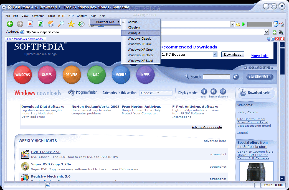Click the GO search button
Screen dimensions: 289x190
235,77
